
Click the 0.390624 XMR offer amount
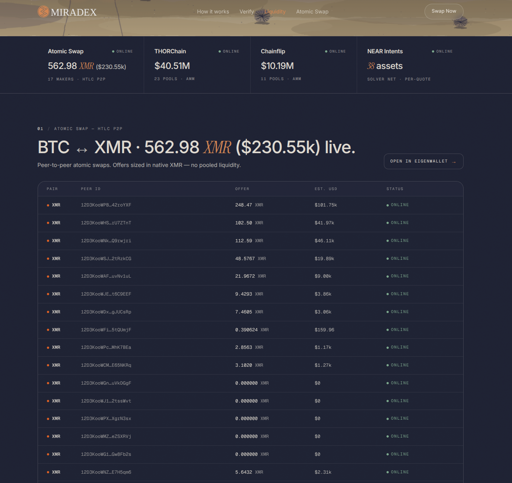coord(252,330)
